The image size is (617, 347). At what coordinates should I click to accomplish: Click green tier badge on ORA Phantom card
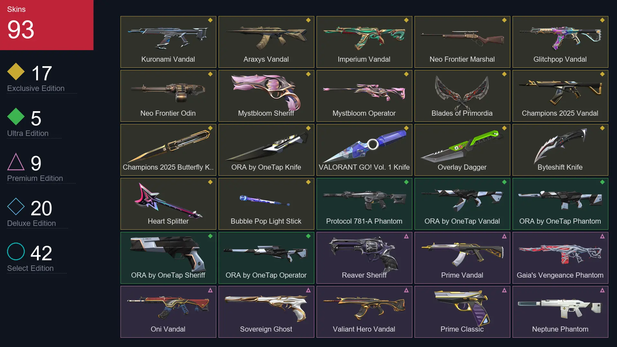(x=602, y=182)
